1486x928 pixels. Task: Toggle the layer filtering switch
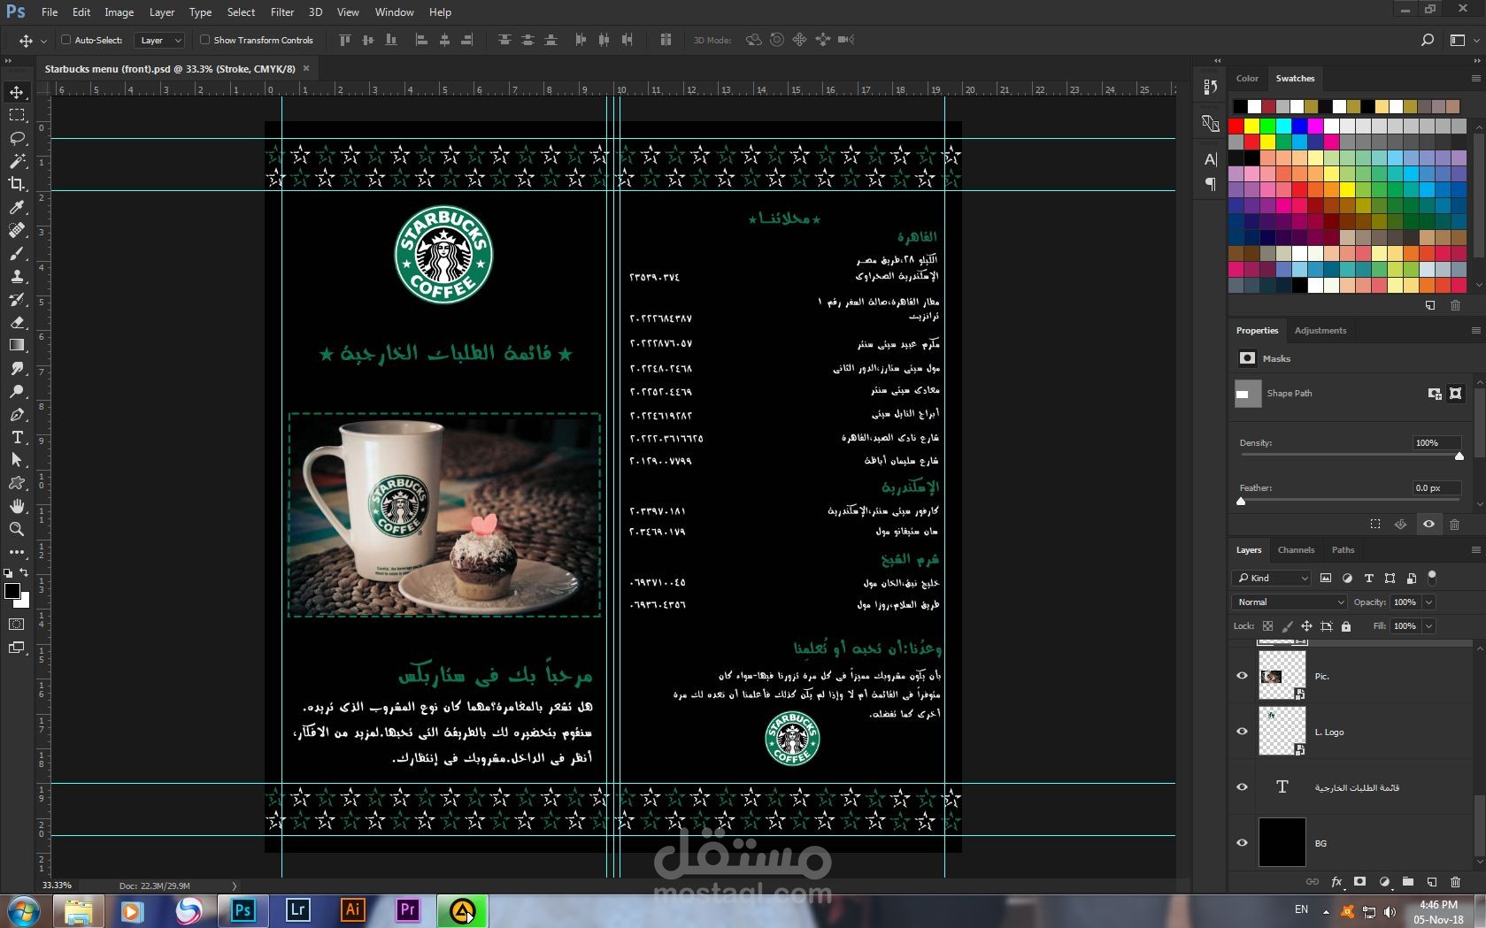click(x=1432, y=578)
